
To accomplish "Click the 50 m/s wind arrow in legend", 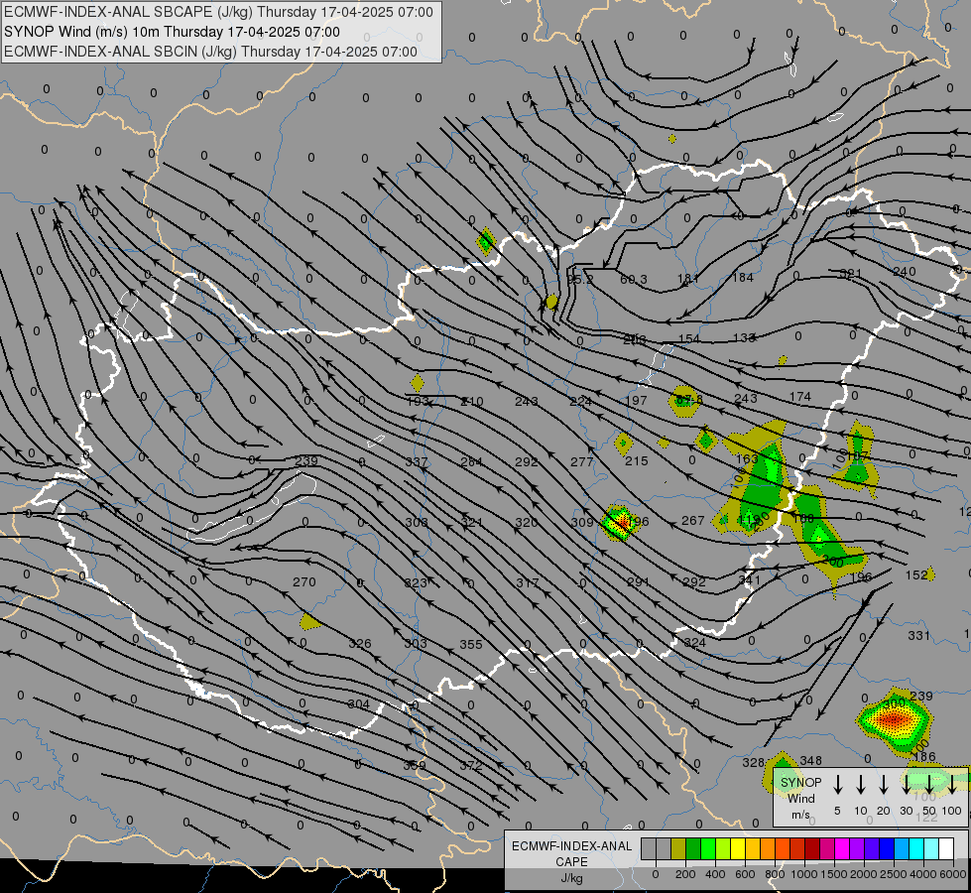I will tap(929, 784).
